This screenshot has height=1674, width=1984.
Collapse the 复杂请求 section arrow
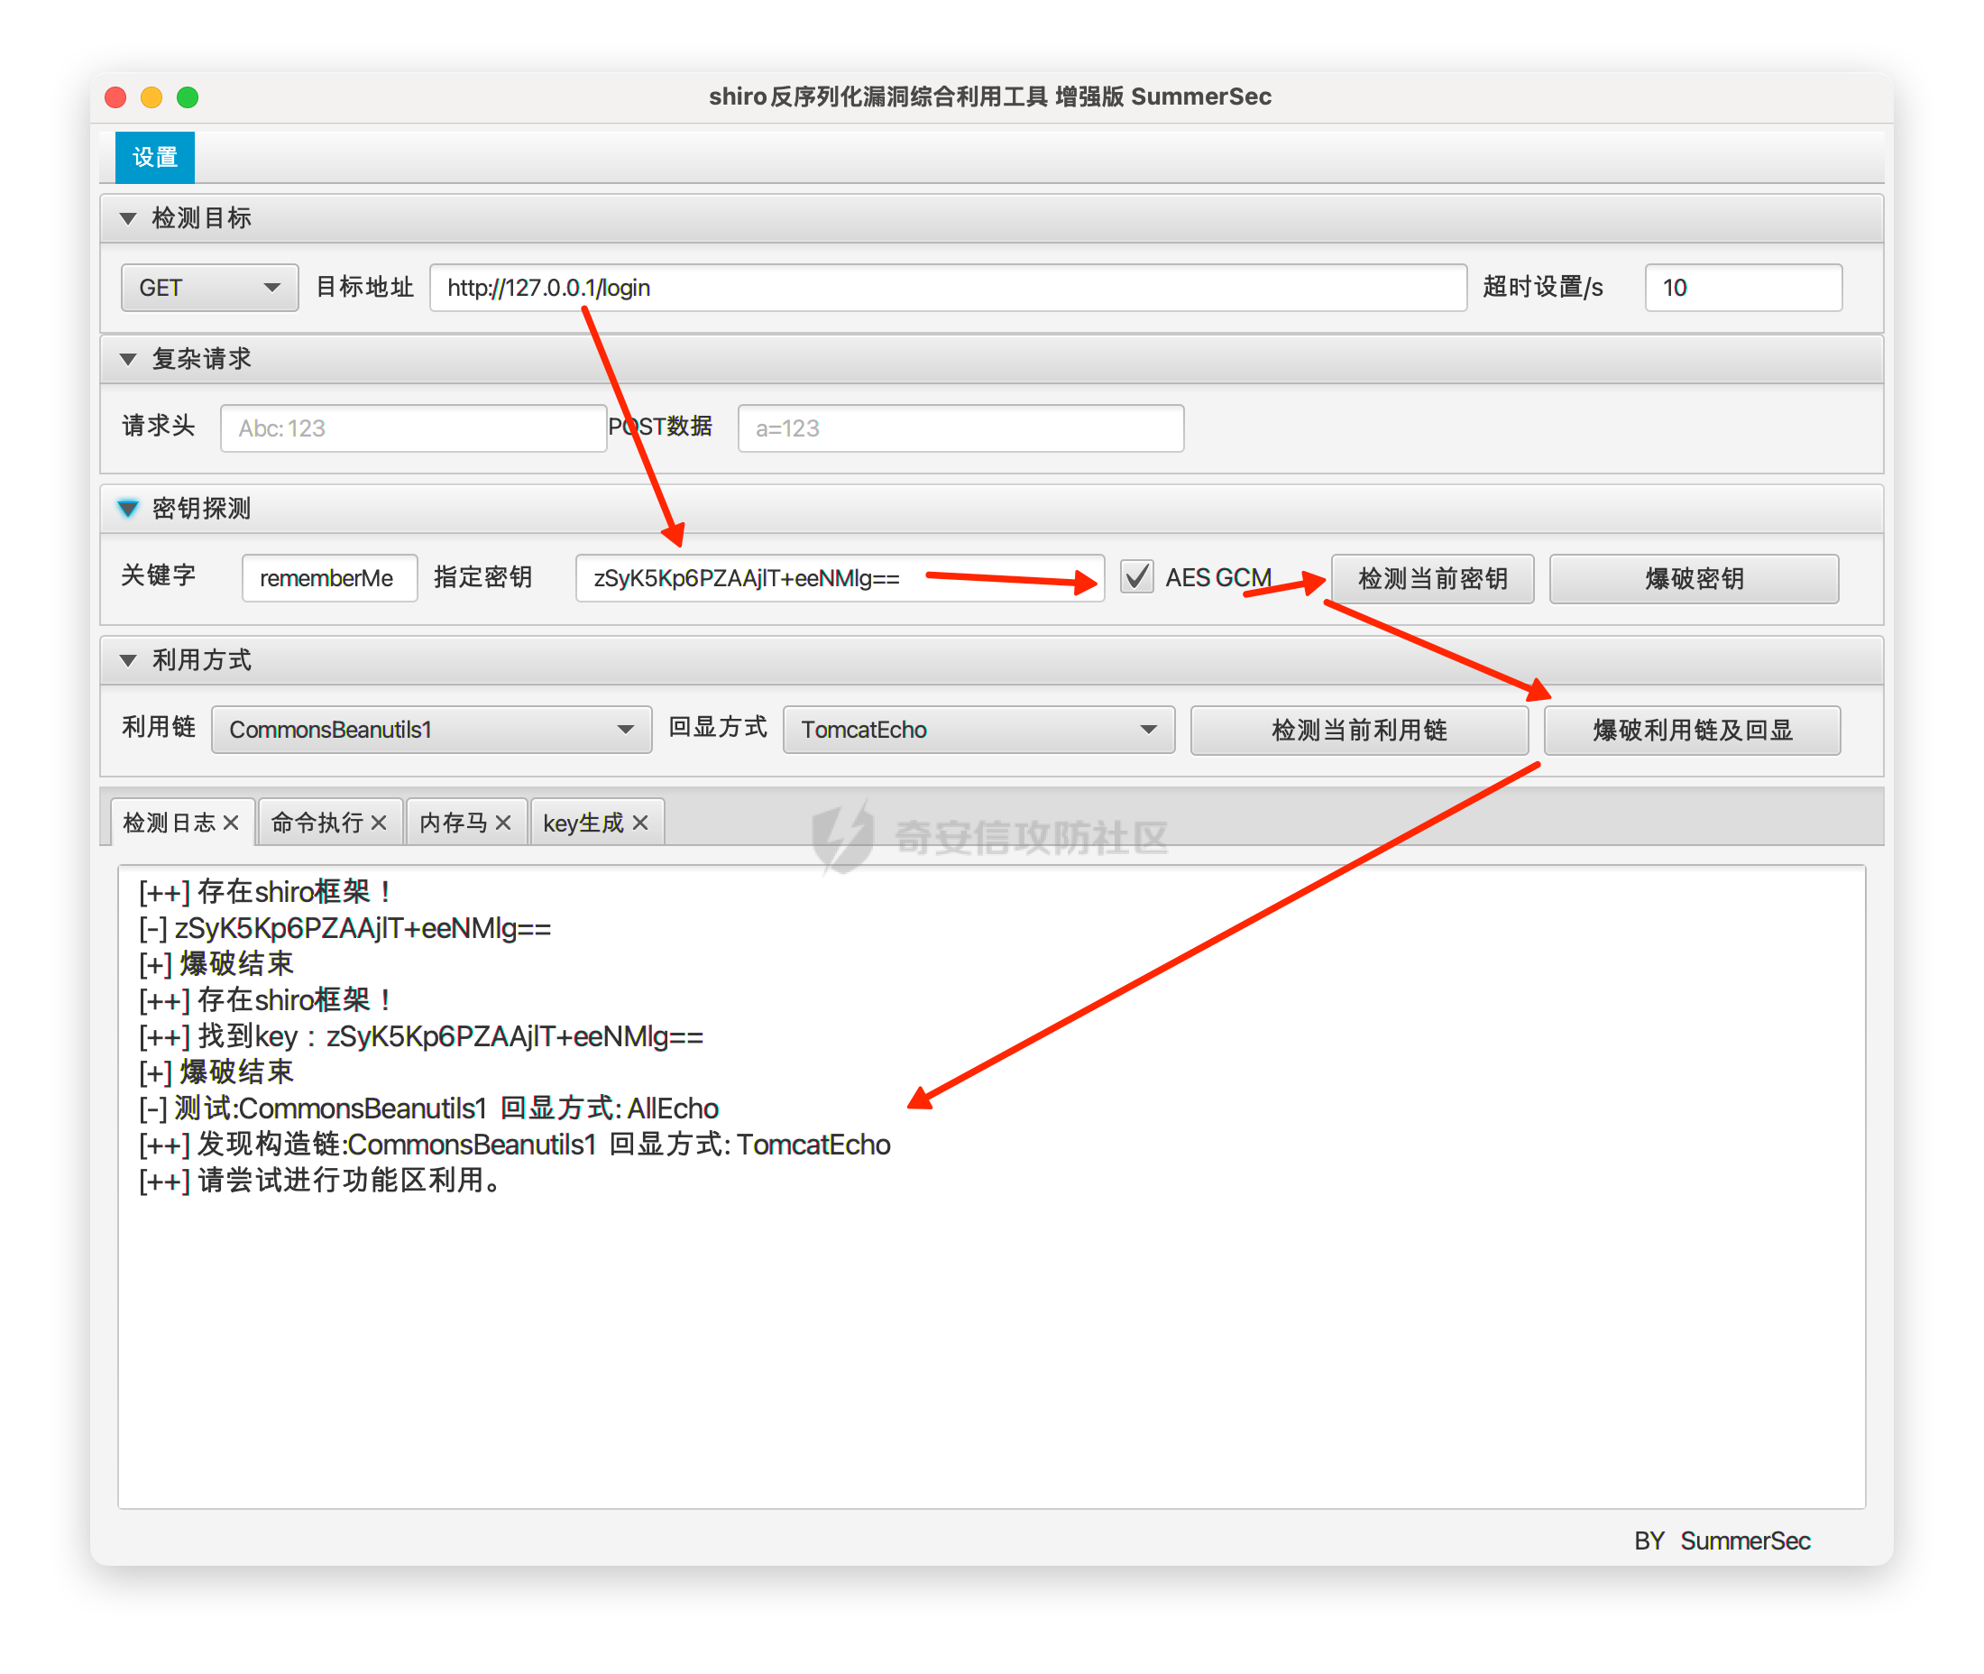128,359
